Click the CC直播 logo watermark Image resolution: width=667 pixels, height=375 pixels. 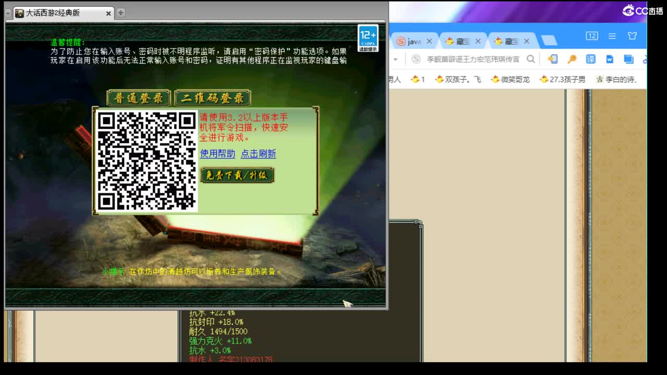point(643,10)
